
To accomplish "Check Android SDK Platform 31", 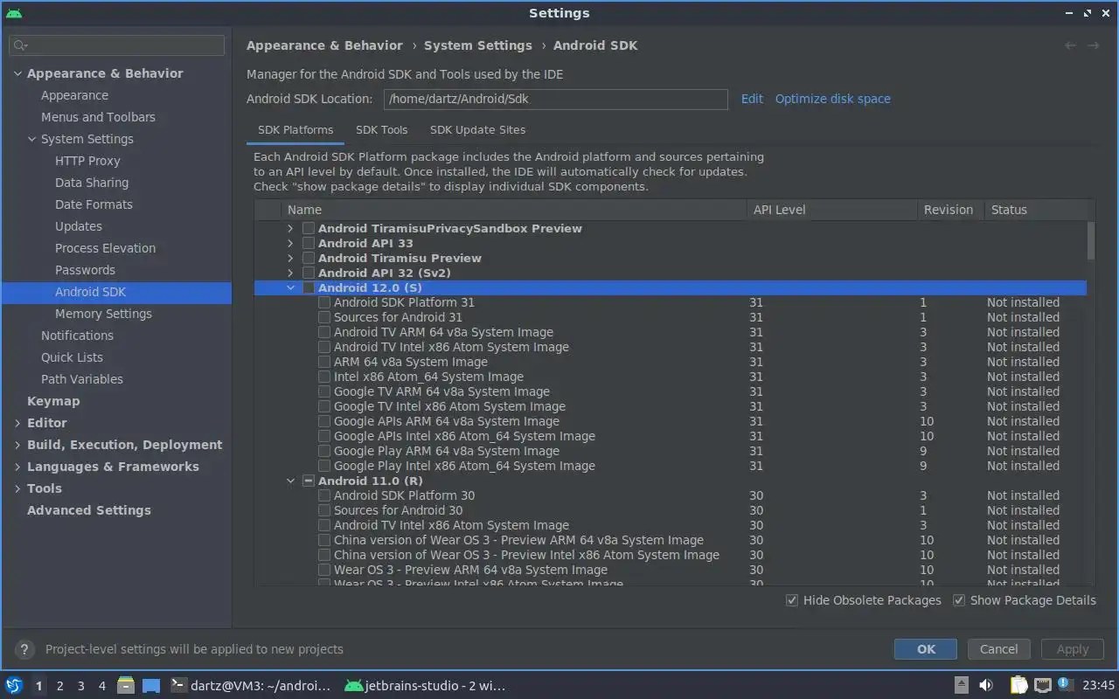I will (324, 302).
